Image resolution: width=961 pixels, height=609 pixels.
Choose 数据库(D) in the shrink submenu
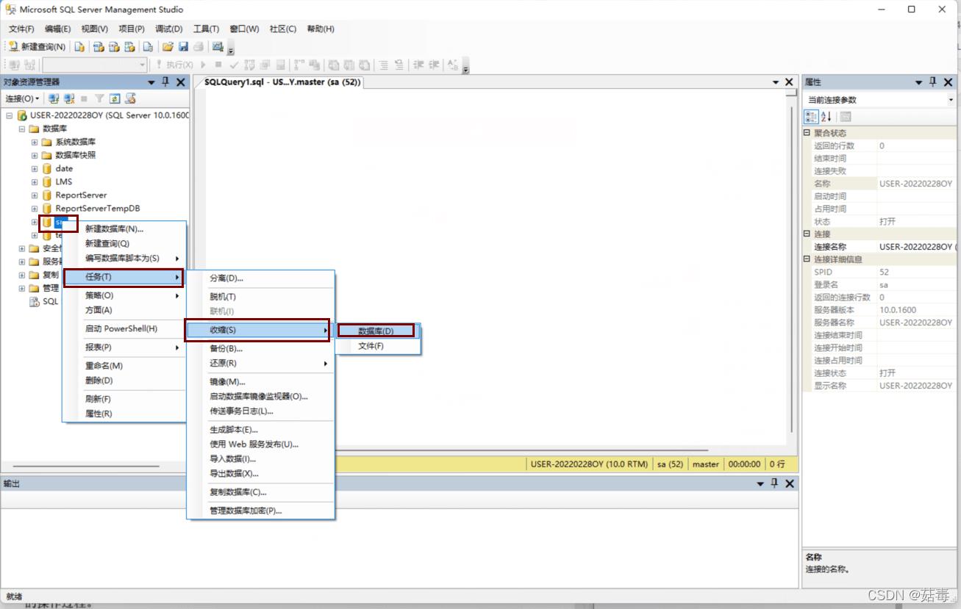(x=376, y=331)
